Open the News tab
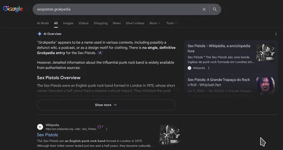This screenshot has width=283, height=150. [x=117, y=23]
